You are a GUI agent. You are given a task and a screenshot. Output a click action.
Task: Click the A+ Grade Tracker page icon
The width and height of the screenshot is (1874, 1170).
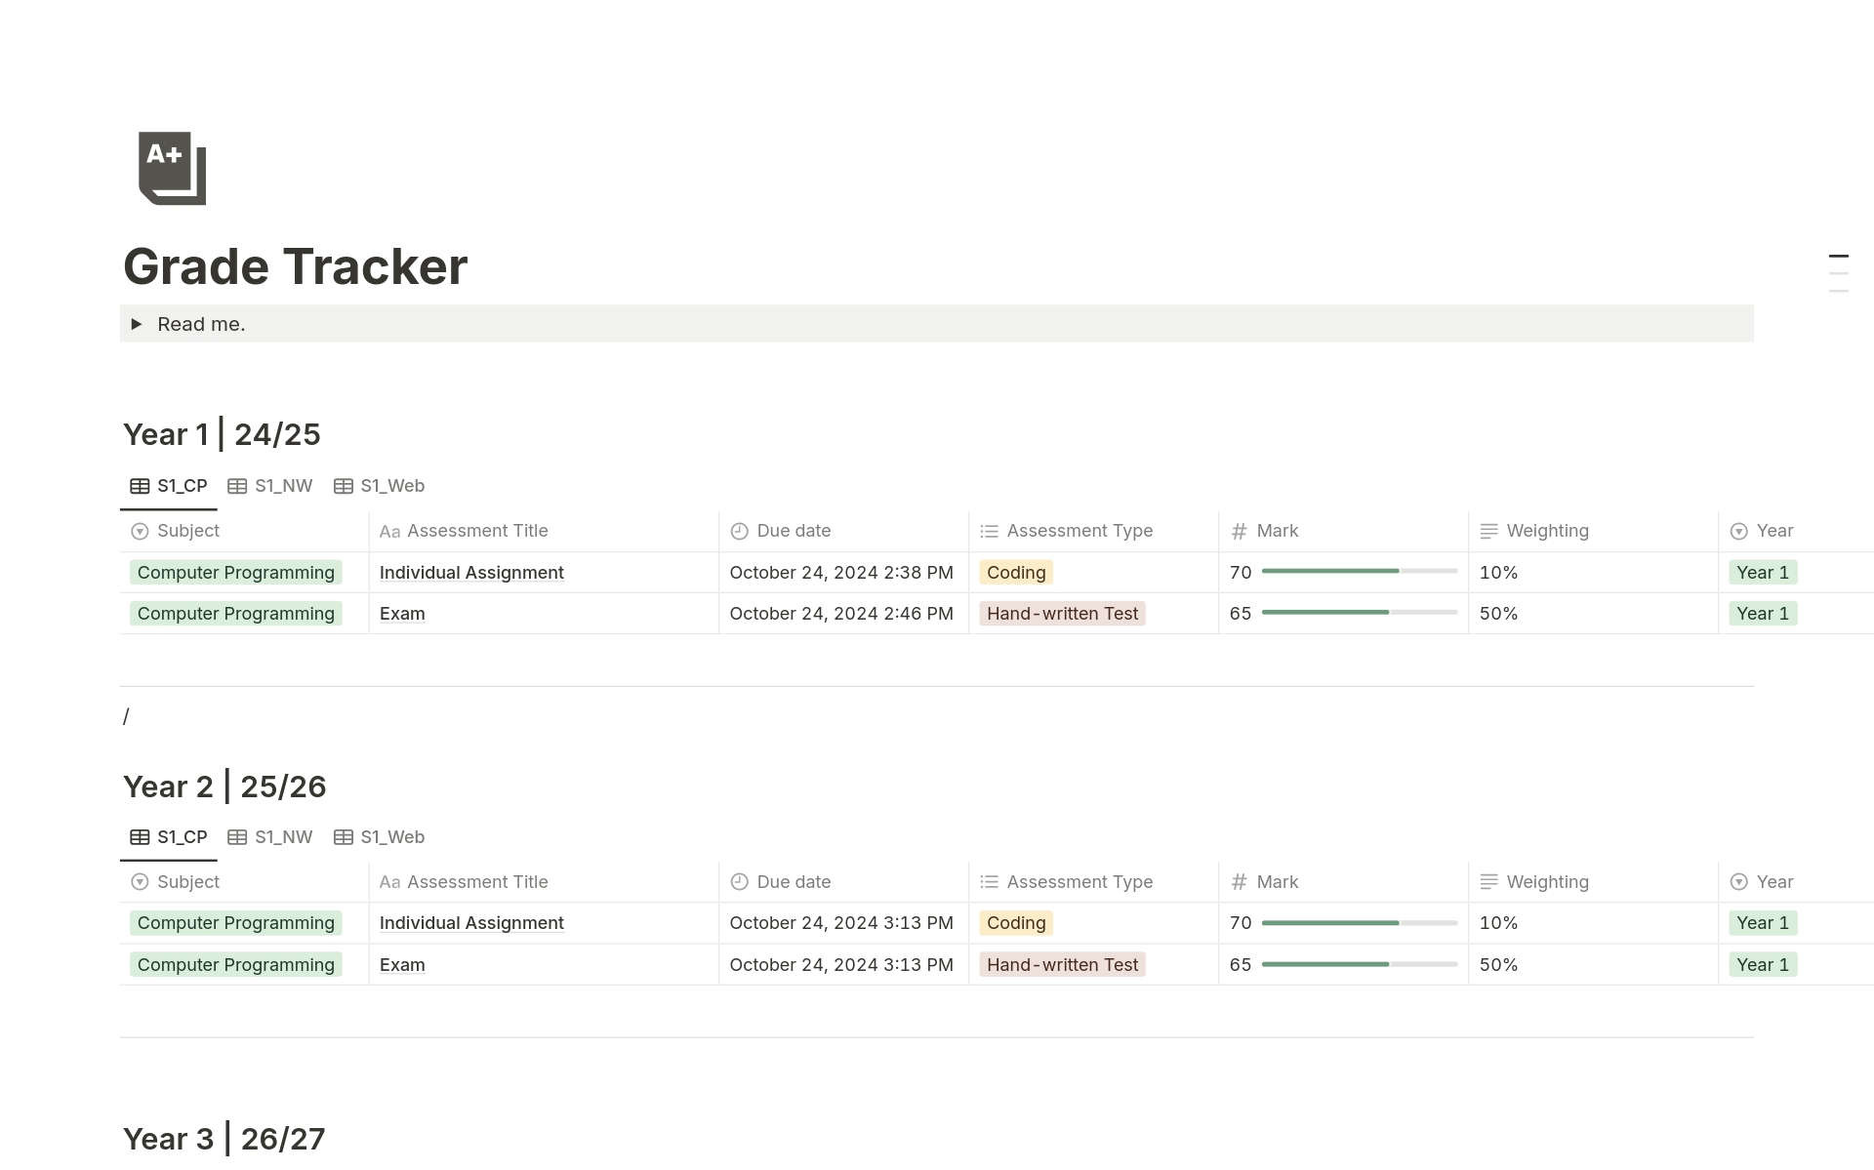coord(173,168)
